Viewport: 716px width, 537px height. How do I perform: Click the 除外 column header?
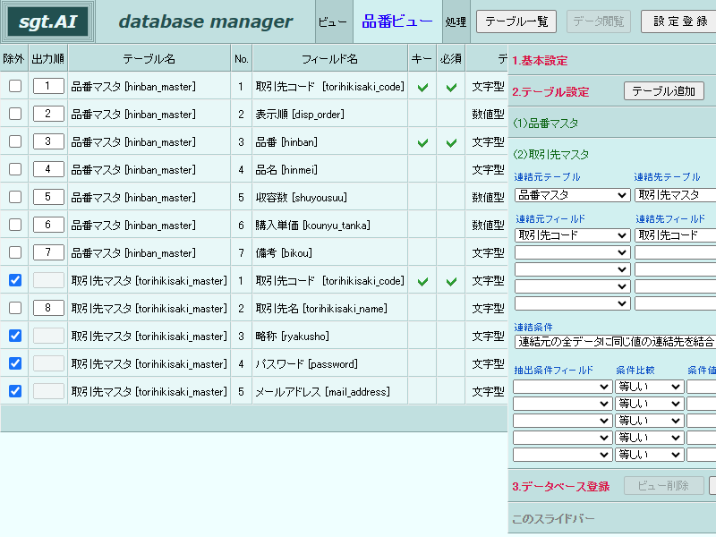[x=14, y=58]
